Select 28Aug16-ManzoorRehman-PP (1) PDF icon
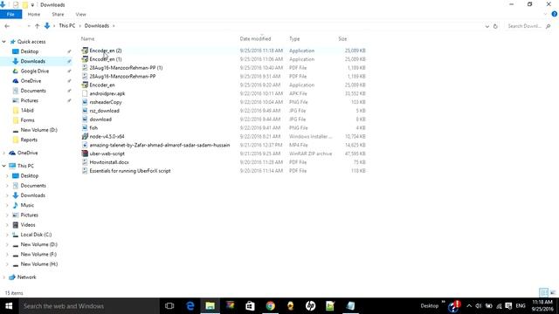 (x=85, y=68)
